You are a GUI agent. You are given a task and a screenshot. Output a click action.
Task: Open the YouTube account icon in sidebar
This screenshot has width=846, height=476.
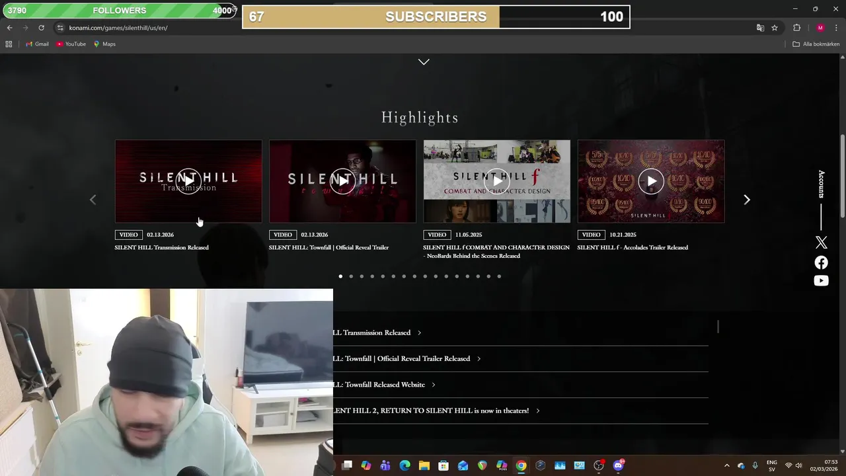pyautogui.click(x=821, y=281)
